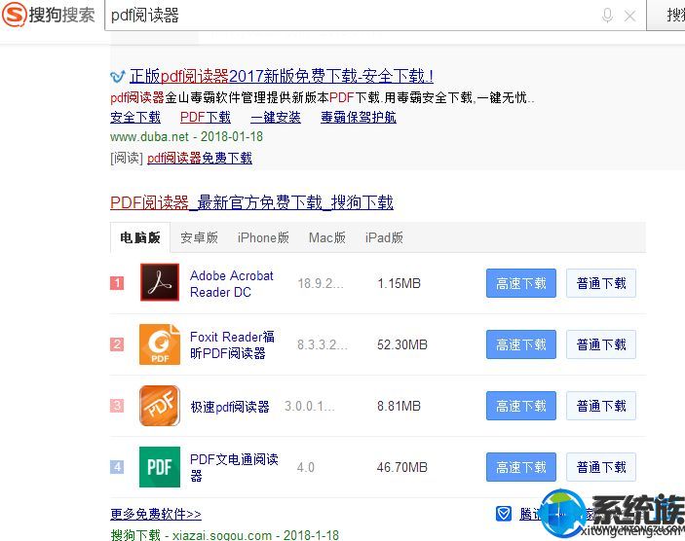Click the version text 18.9.2...
This screenshot has width=685, height=541.
click(321, 283)
